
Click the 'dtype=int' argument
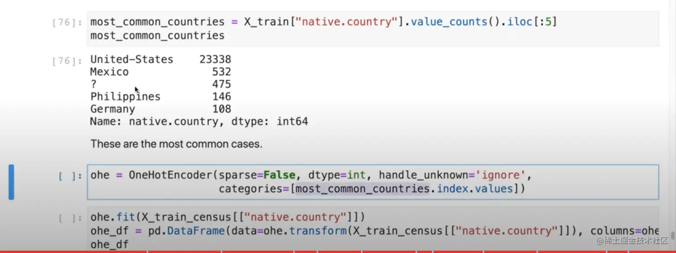coord(337,175)
